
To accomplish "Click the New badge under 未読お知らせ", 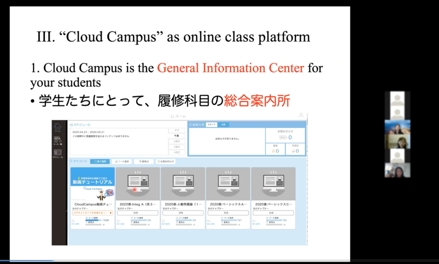I will [x=283, y=138].
